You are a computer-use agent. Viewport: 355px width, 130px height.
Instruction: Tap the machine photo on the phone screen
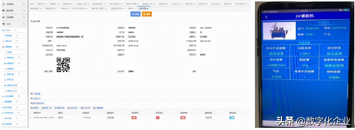click(279, 31)
